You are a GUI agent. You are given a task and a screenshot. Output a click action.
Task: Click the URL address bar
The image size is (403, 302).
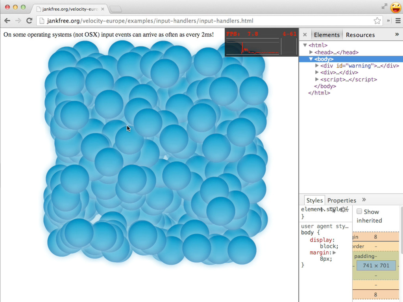point(205,21)
